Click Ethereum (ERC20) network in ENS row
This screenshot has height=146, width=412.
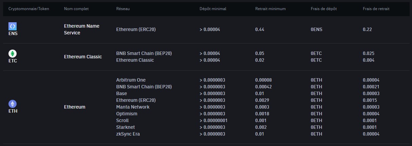(136, 29)
